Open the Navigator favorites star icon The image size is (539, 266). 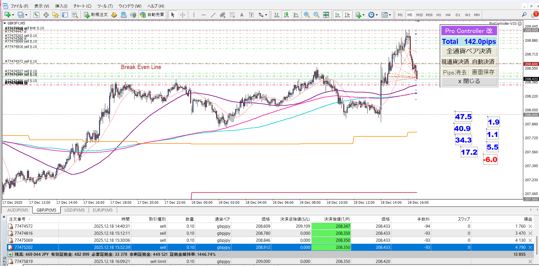point(55,15)
